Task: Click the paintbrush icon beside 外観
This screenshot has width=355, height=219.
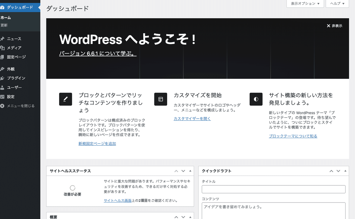Action: click(x=2, y=69)
